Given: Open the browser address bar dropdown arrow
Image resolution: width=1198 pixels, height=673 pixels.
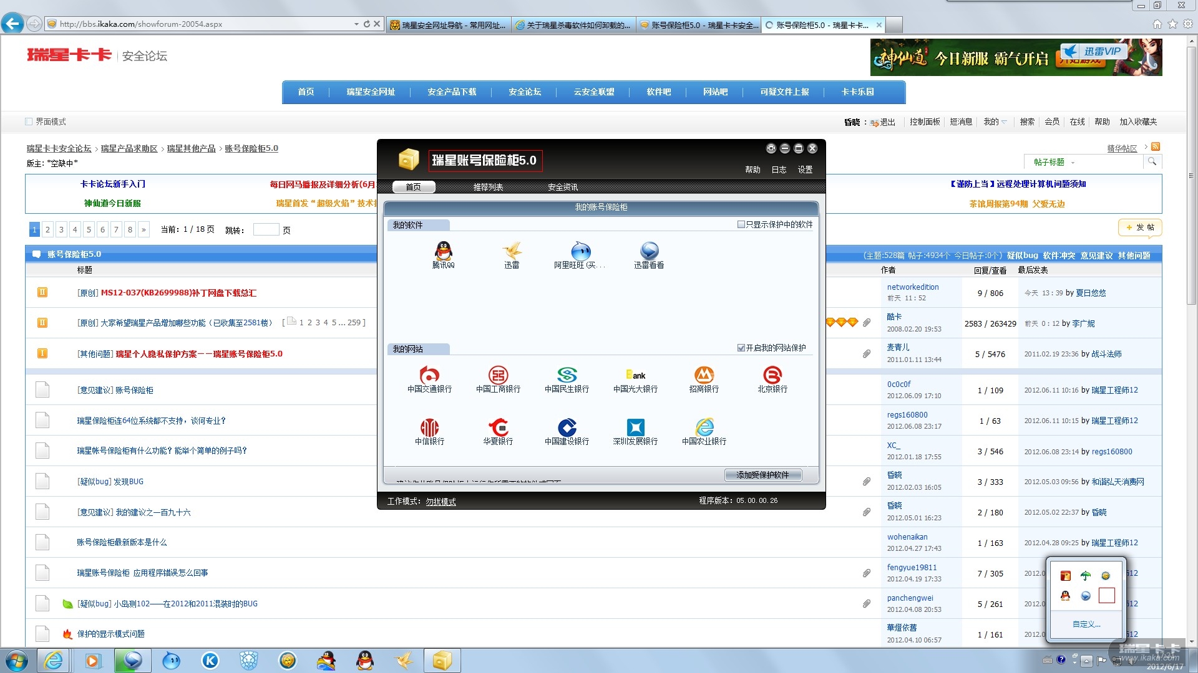Looking at the screenshot, I should 356,24.
